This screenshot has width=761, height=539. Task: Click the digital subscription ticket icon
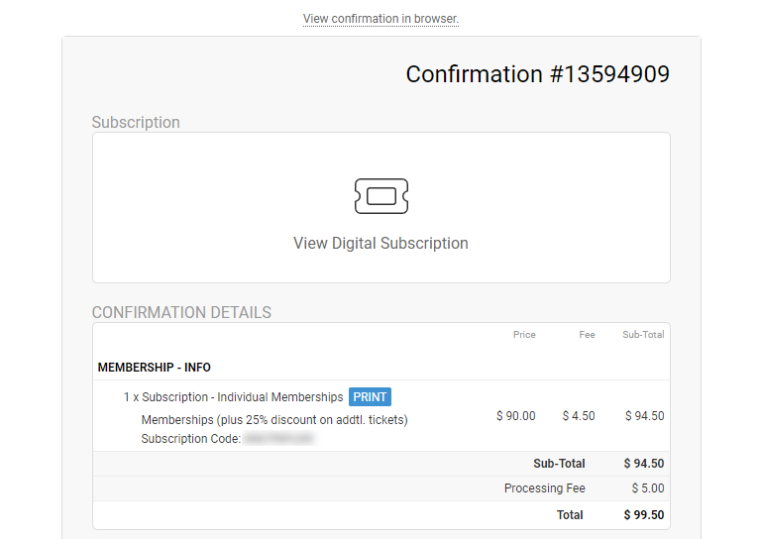click(x=381, y=196)
